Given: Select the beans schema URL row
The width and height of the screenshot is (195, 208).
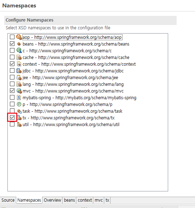Looking at the screenshot, I should pos(76,44).
